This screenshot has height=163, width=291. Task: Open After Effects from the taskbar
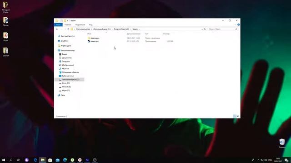point(87,160)
